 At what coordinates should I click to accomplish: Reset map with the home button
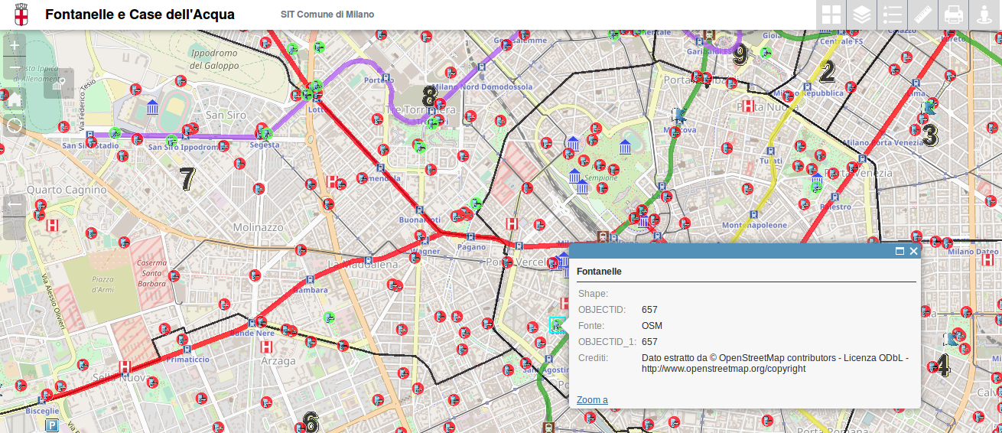[x=15, y=99]
